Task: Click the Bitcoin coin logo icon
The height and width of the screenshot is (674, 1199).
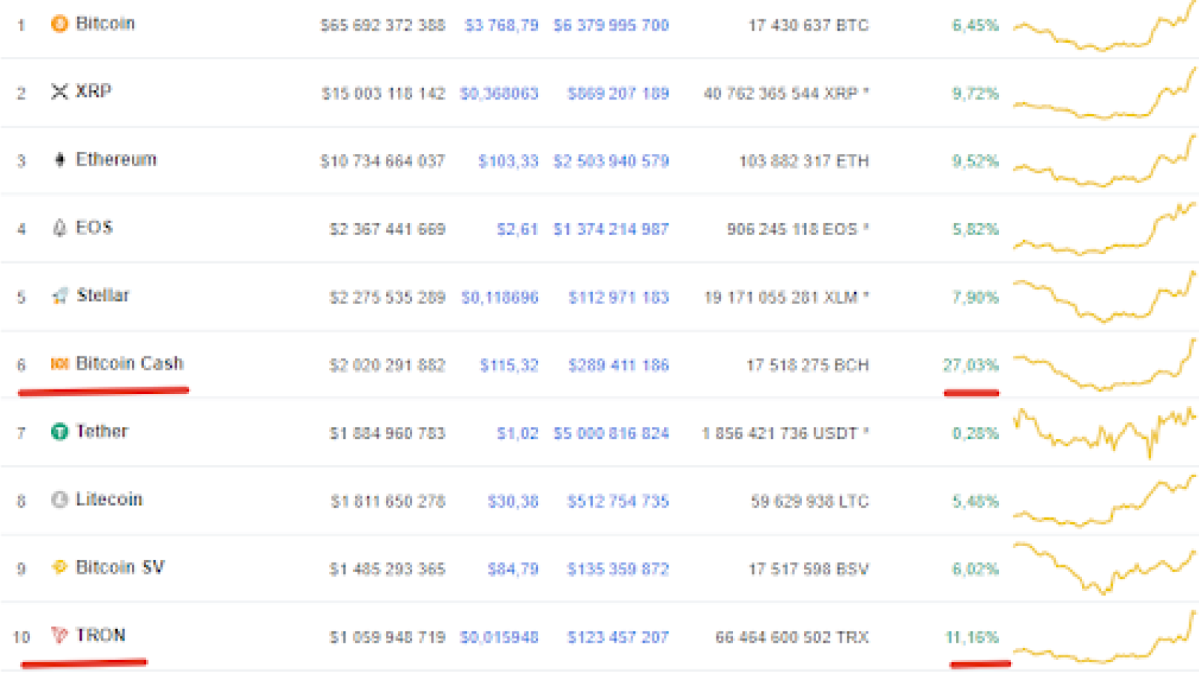Action: click(x=59, y=24)
